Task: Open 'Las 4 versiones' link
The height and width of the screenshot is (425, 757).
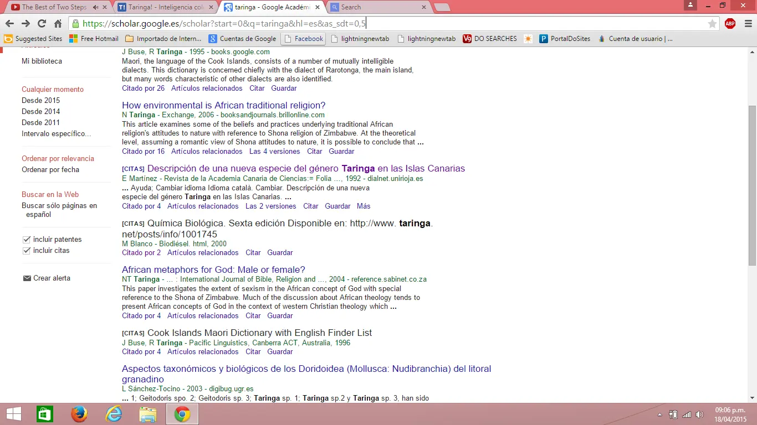Action: tap(275, 151)
